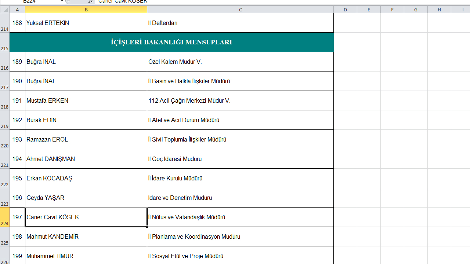Click the Caner Cavit KÖSEK cell
This screenshot has height=264, width=470.
click(x=86, y=217)
